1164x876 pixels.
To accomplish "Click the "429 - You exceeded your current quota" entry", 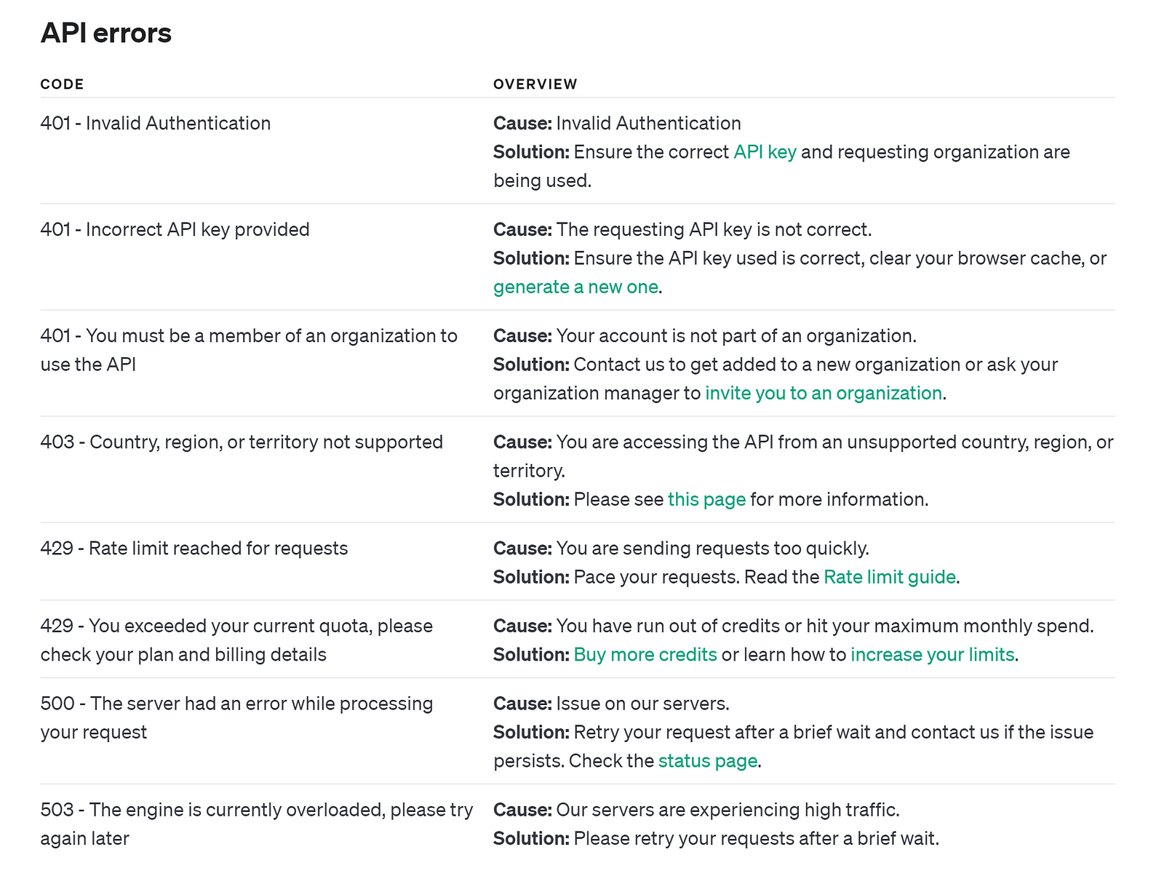I will coord(236,626).
